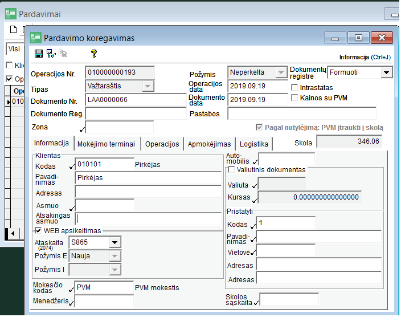The height and width of the screenshot is (317, 401).
Task: Check the Valiutinis dokumentas checkbox
Action: pos(231,169)
